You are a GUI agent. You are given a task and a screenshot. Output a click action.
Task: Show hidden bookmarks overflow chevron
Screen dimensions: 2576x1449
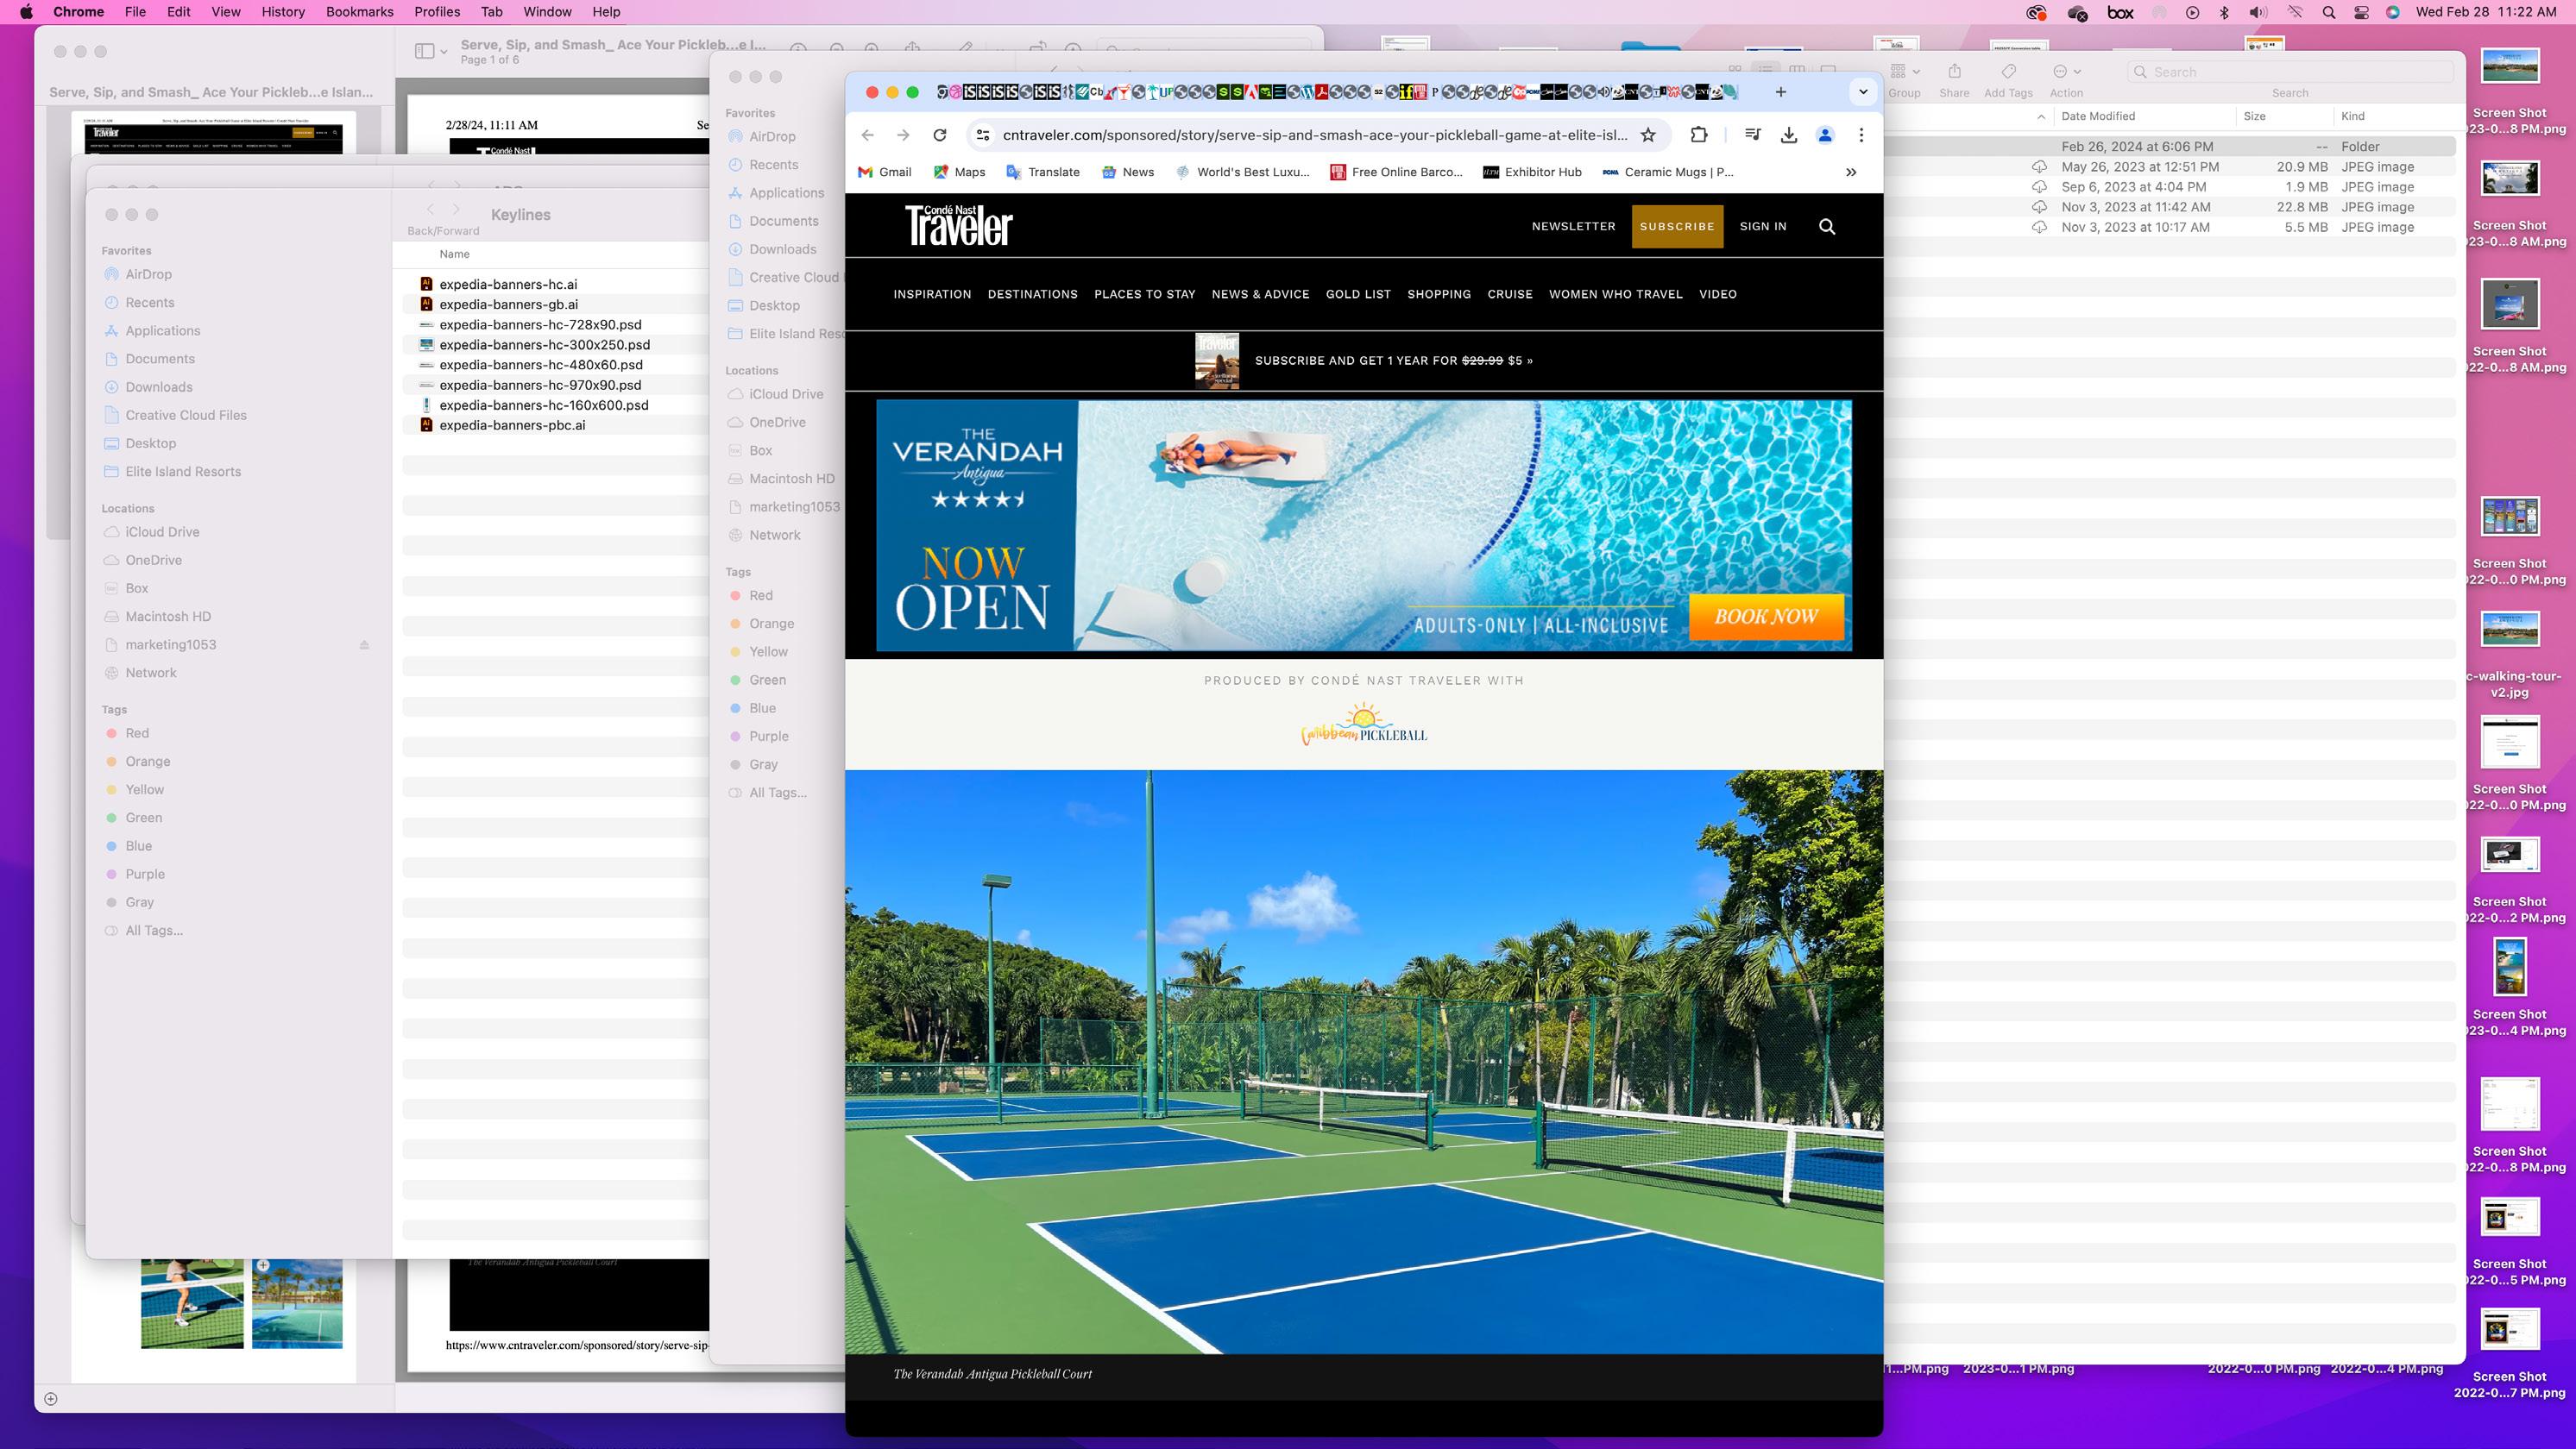1851,172
